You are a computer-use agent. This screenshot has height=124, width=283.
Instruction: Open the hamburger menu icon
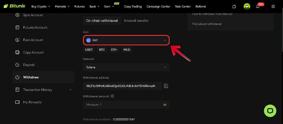coord(273,6)
